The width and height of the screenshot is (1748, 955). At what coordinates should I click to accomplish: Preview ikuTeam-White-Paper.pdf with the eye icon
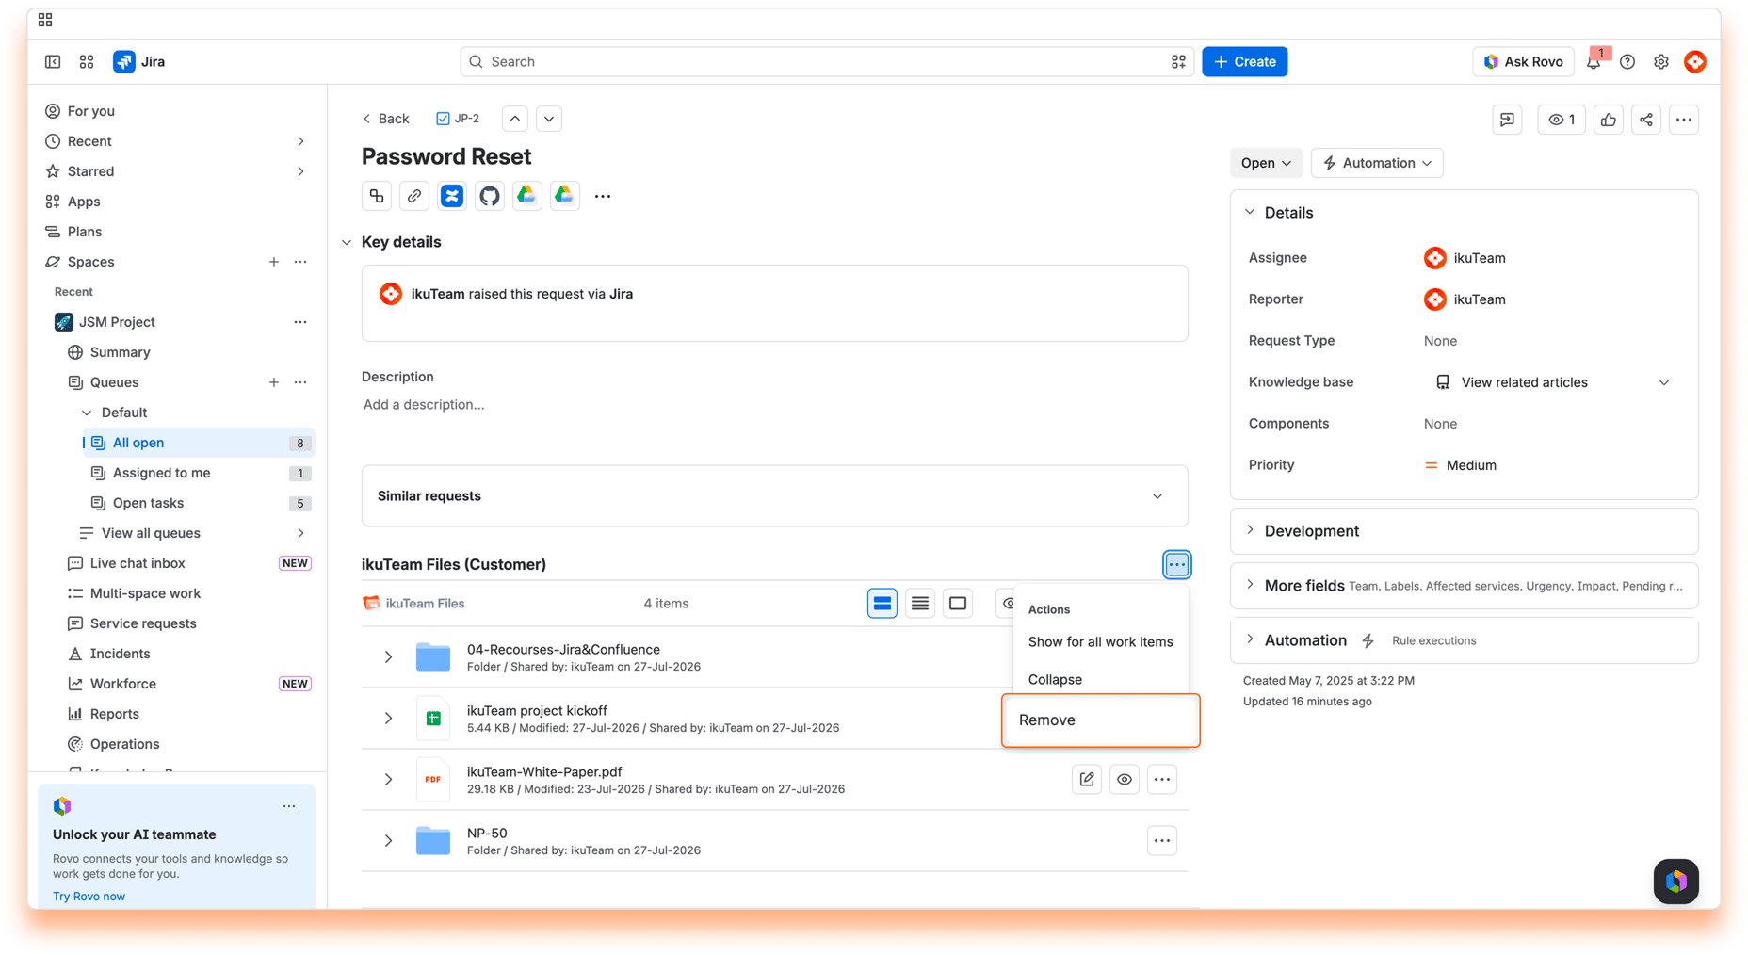coord(1125,780)
